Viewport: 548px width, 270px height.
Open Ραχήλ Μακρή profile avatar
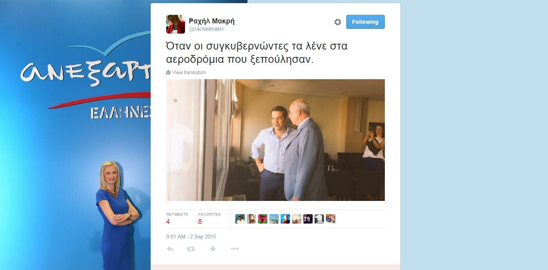[x=176, y=24]
